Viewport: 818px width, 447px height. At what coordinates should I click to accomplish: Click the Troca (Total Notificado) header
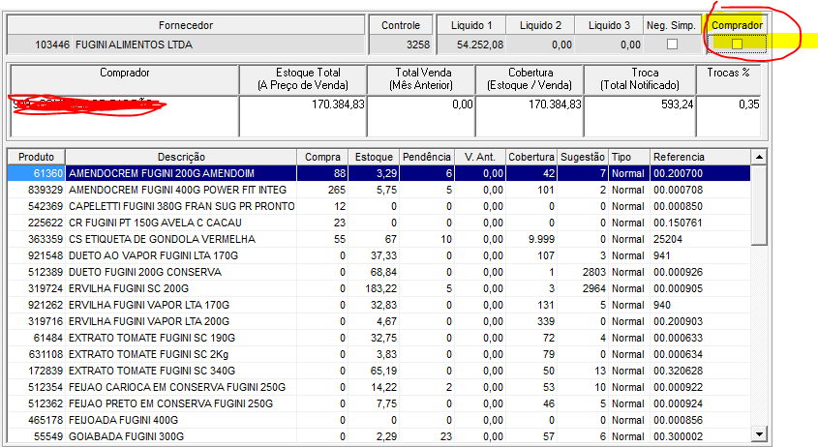[x=640, y=79]
